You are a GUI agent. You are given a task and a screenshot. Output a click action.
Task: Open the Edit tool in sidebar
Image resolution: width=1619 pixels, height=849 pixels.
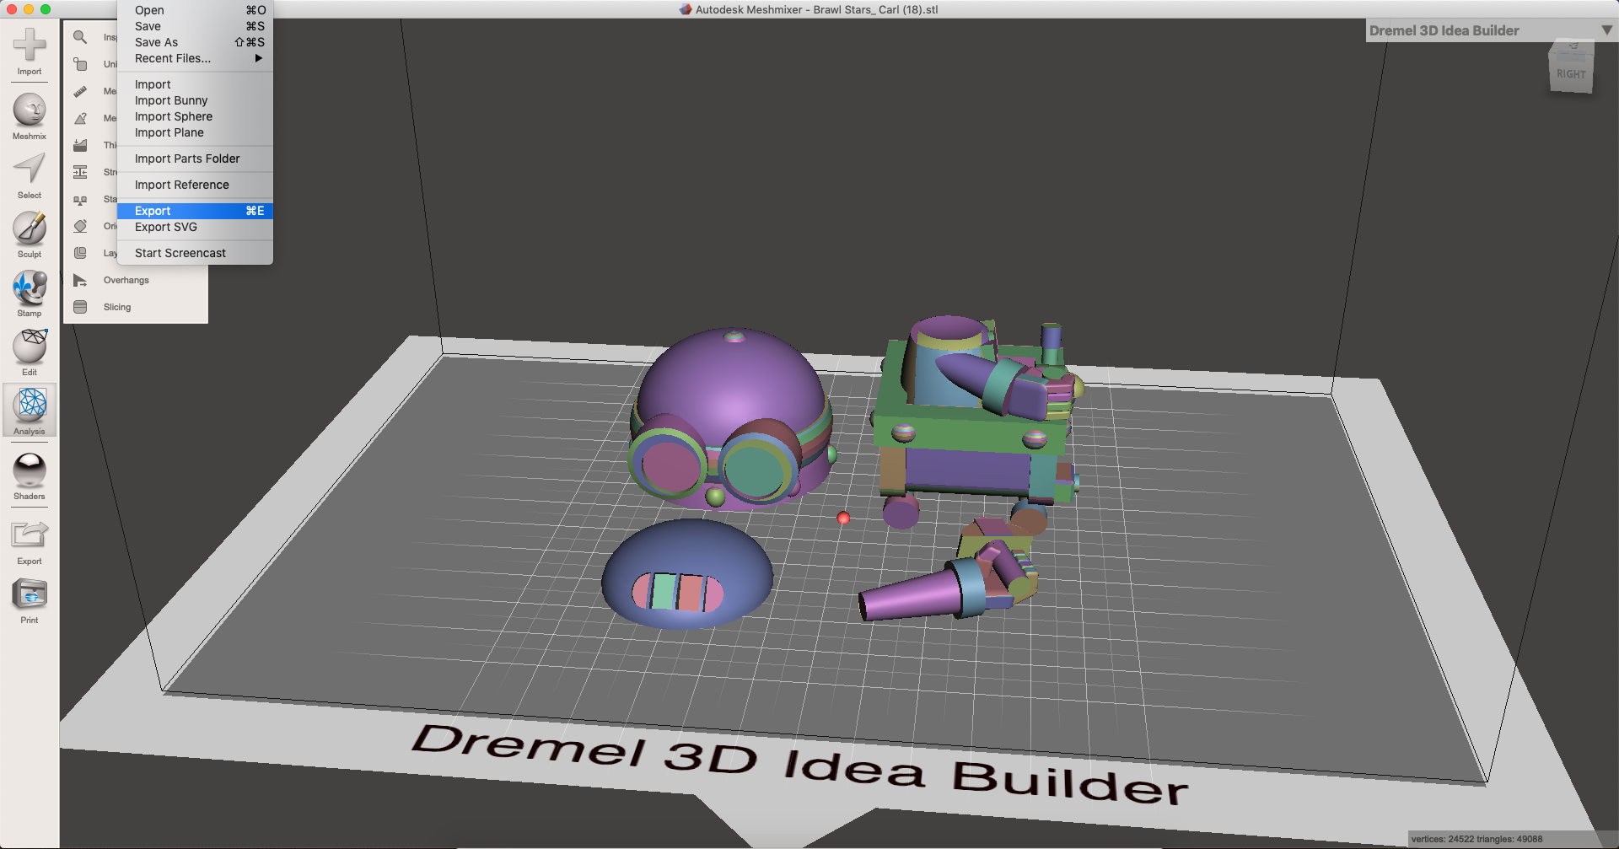pos(30,352)
